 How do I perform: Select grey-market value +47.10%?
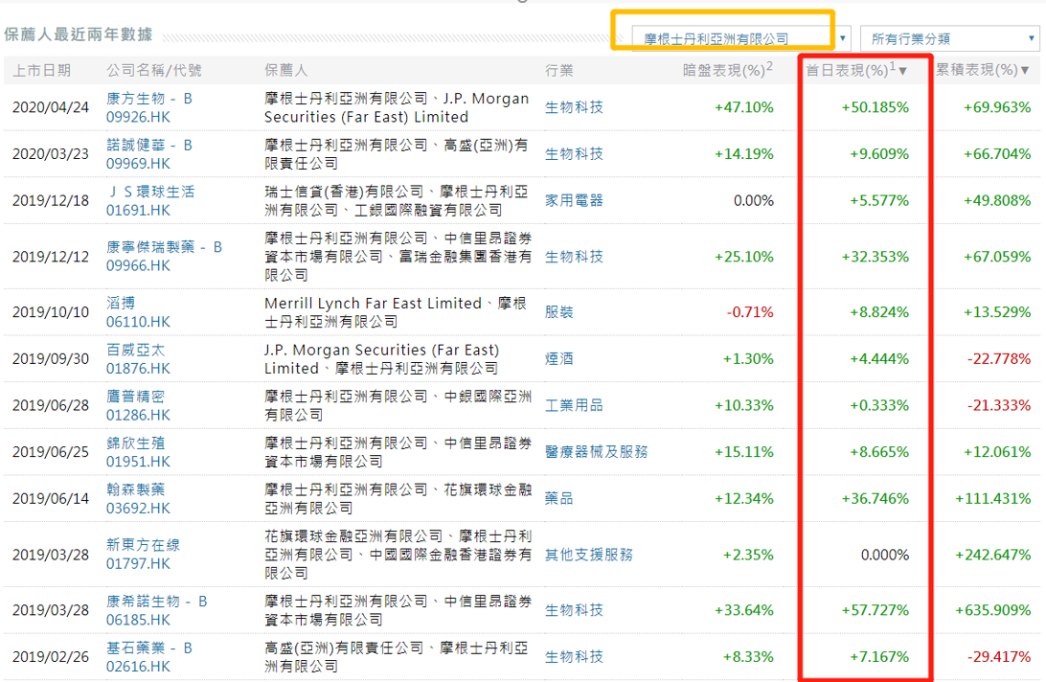click(744, 107)
